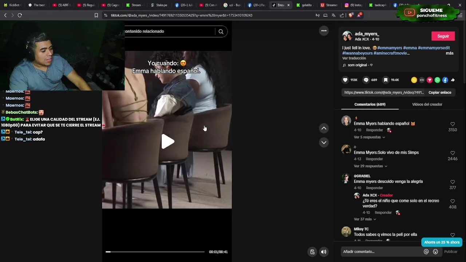Share the video via Facebook icon
Image resolution: width=466 pixels, height=262 pixels.
pyautogui.click(x=445, y=80)
